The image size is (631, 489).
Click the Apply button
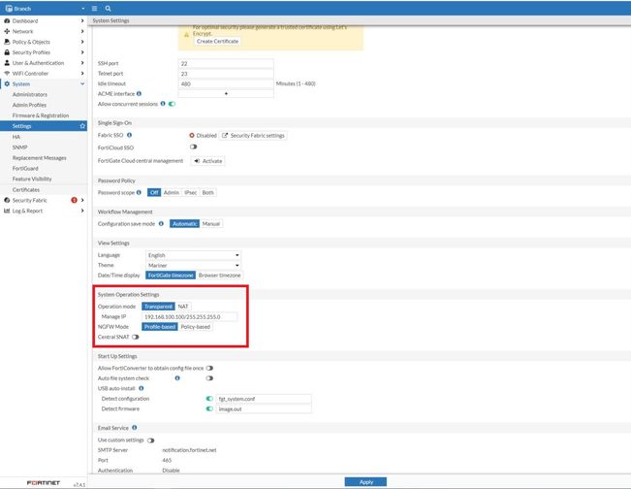[x=365, y=482]
